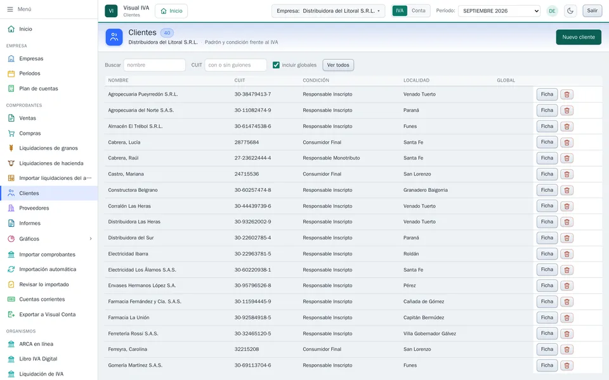Select Exportar a Visual Conta icon
The image size is (609, 380).
point(11,315)
